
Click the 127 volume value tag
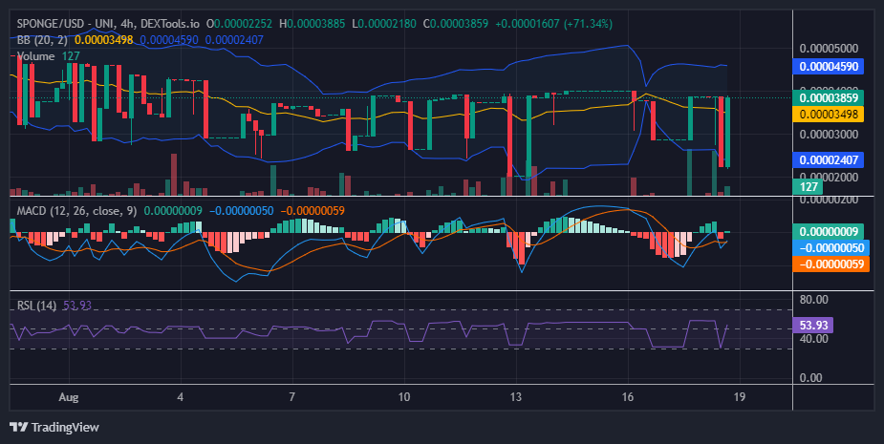(x=808, y=186)
